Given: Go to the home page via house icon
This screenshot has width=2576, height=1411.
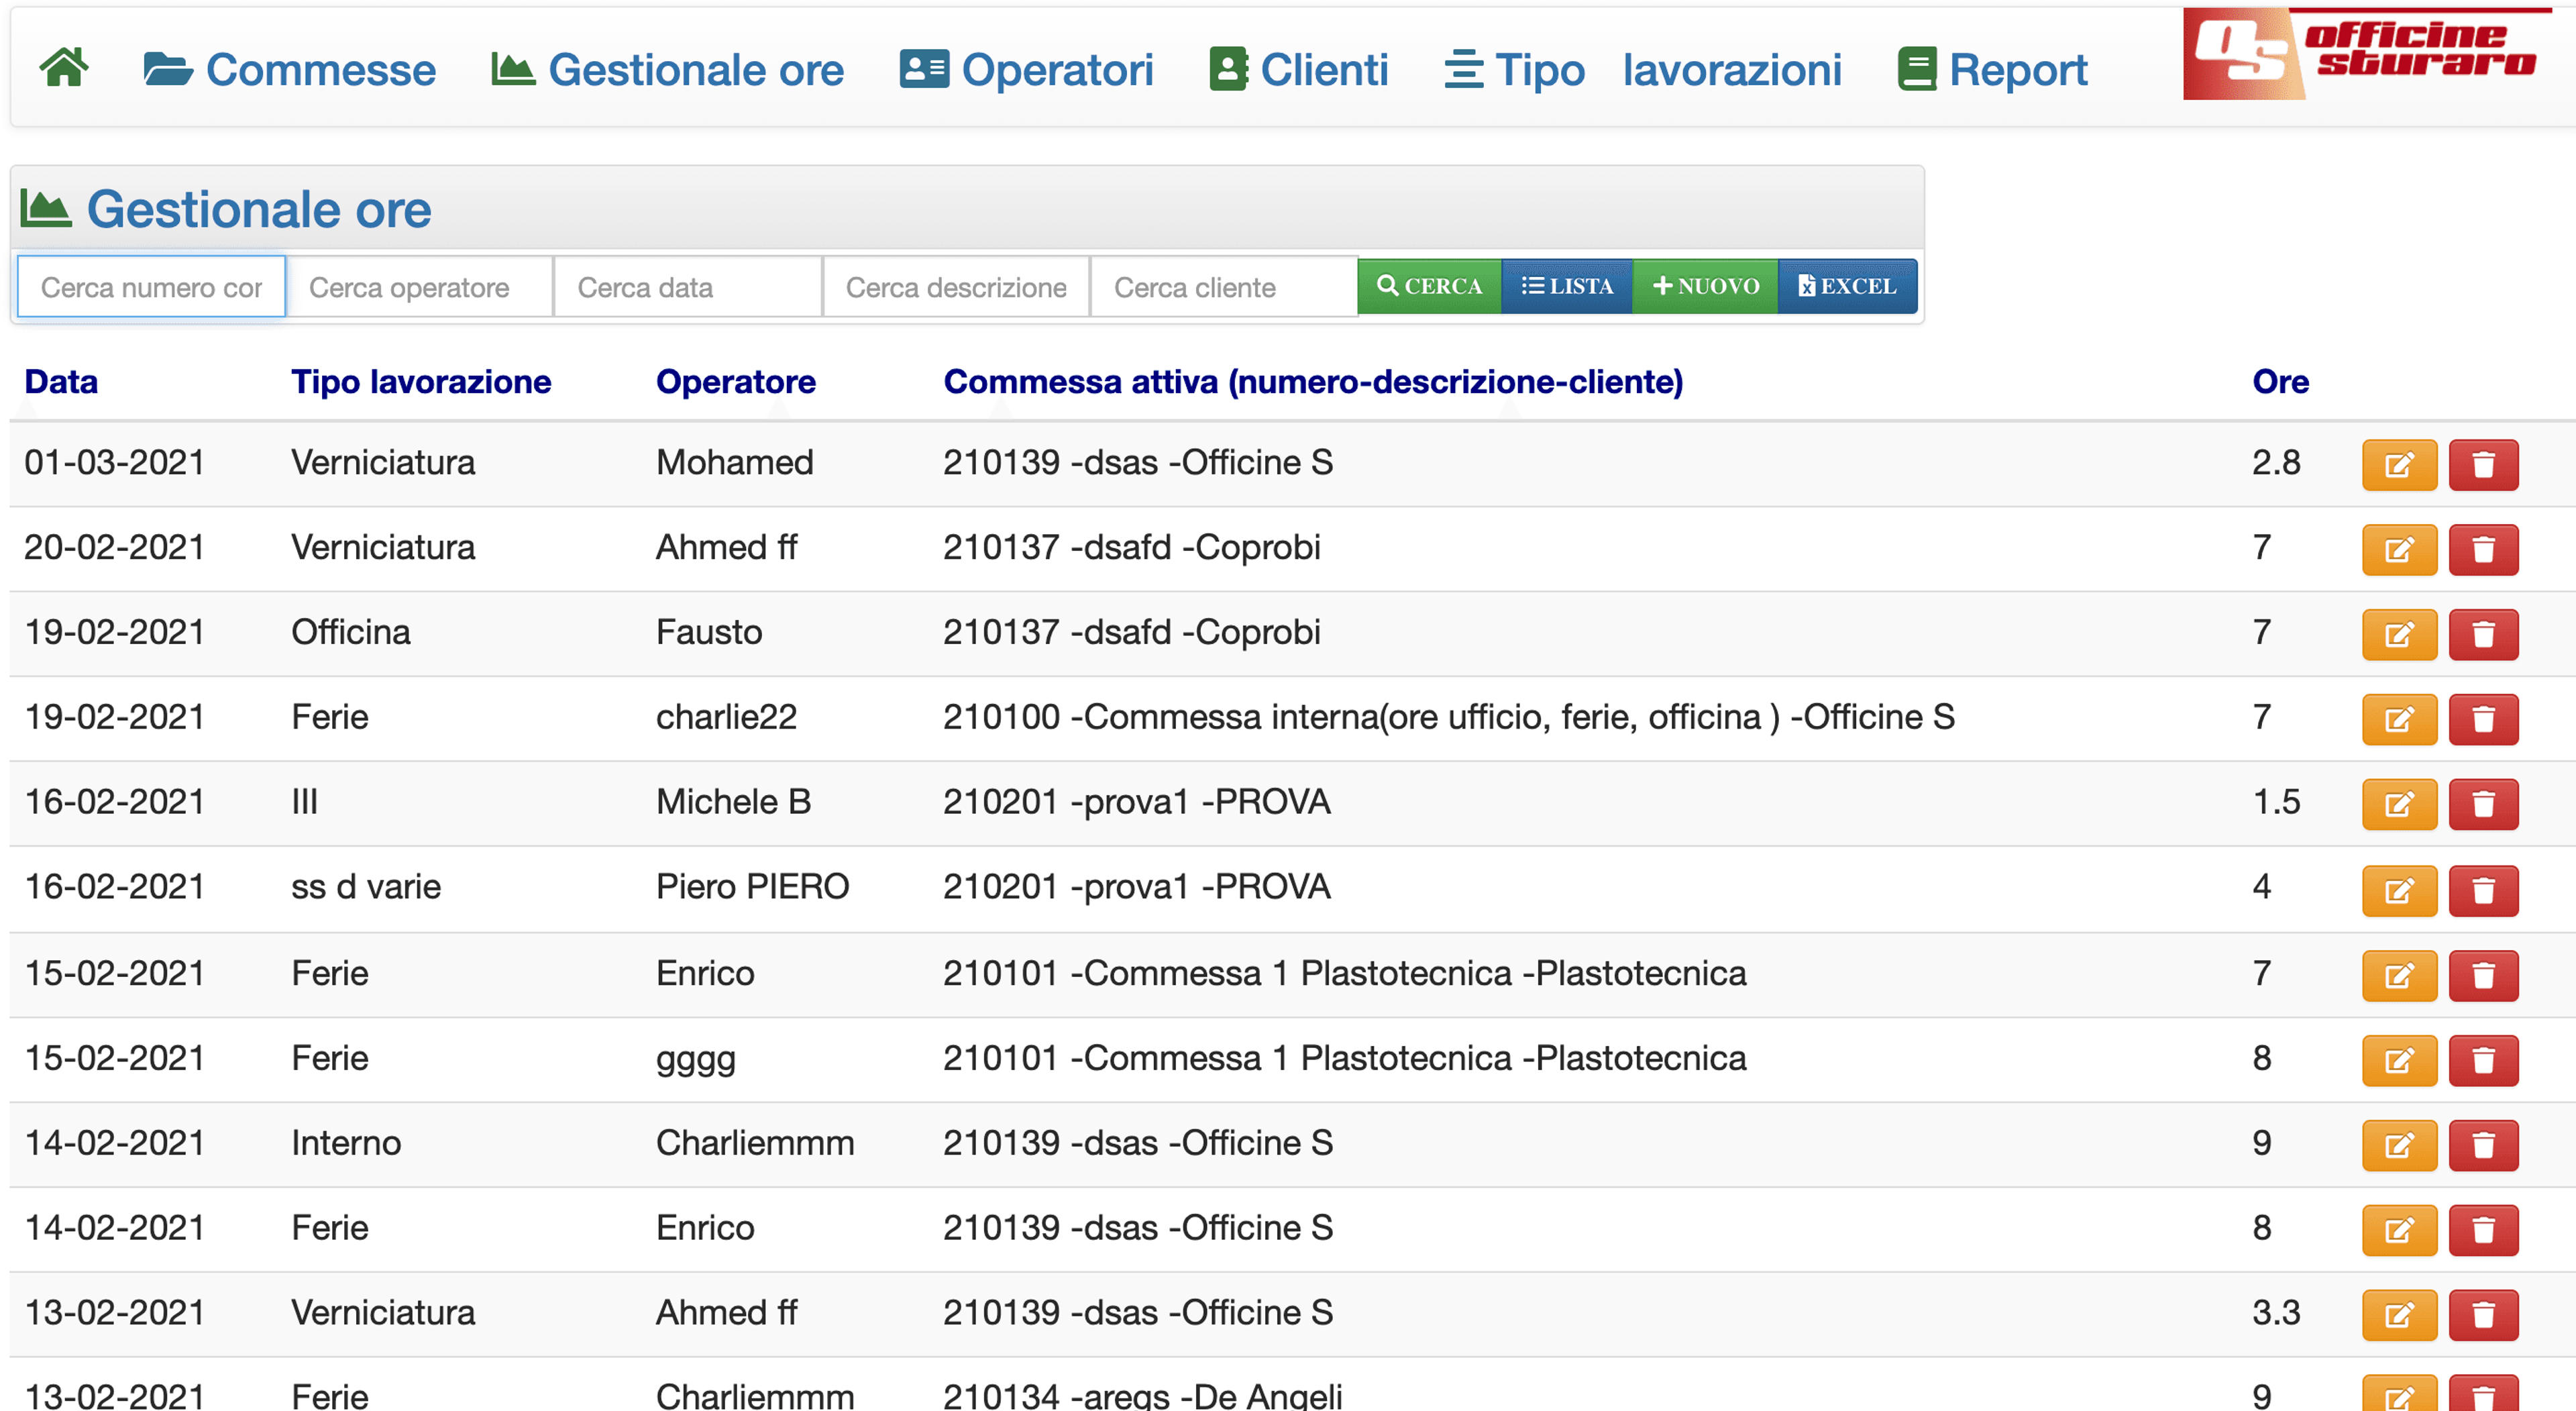Looking at the screenshot, I should pos(64,69).
